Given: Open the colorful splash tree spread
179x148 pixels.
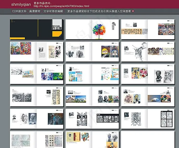Looking at the screenshot, I should (92, 29).
